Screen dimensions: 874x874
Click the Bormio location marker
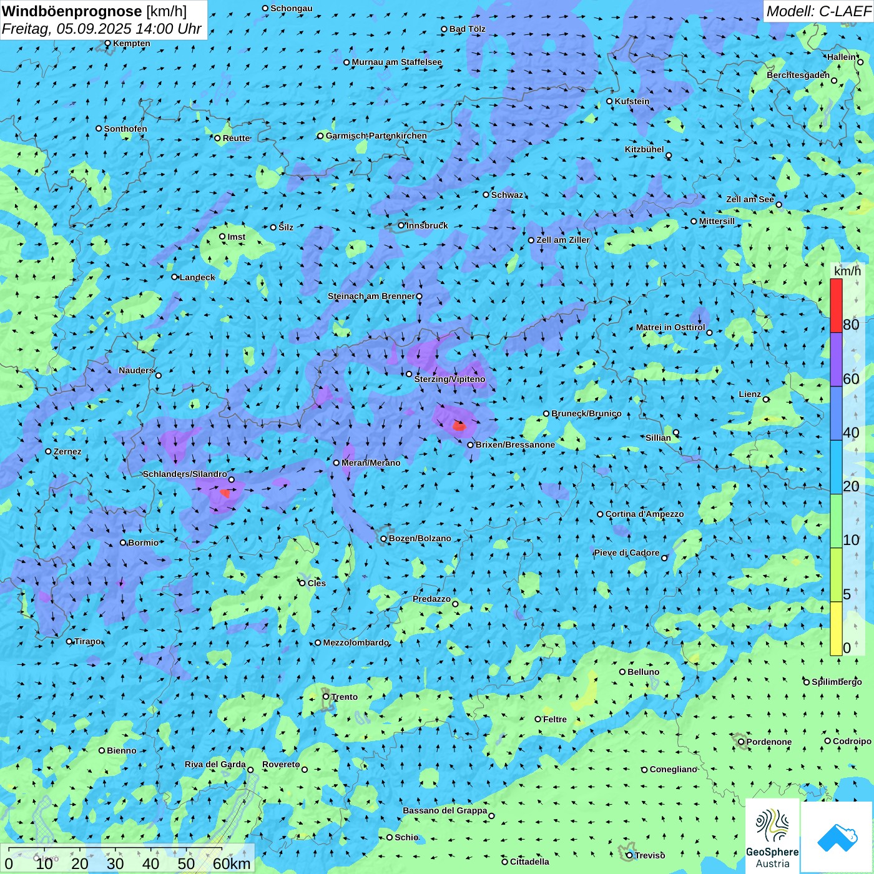click(123, 543)
